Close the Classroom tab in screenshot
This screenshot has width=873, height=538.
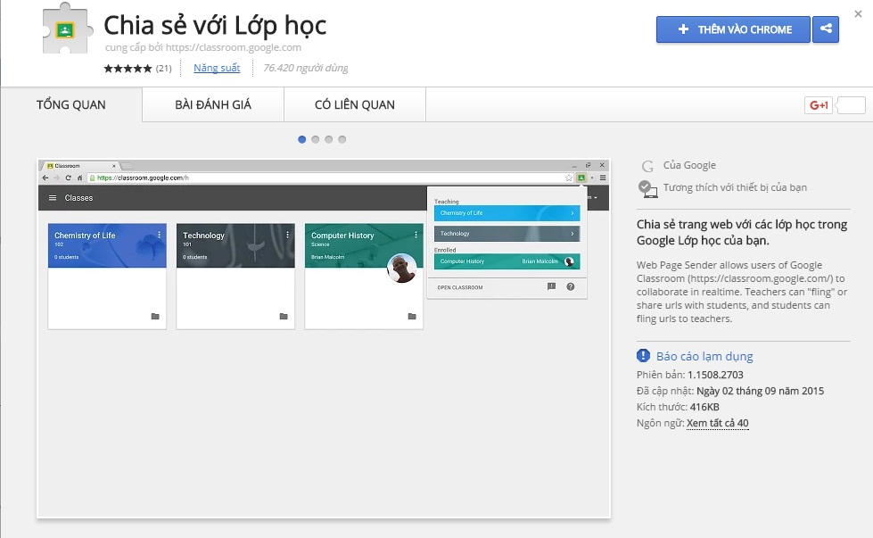tap(113, 165)
